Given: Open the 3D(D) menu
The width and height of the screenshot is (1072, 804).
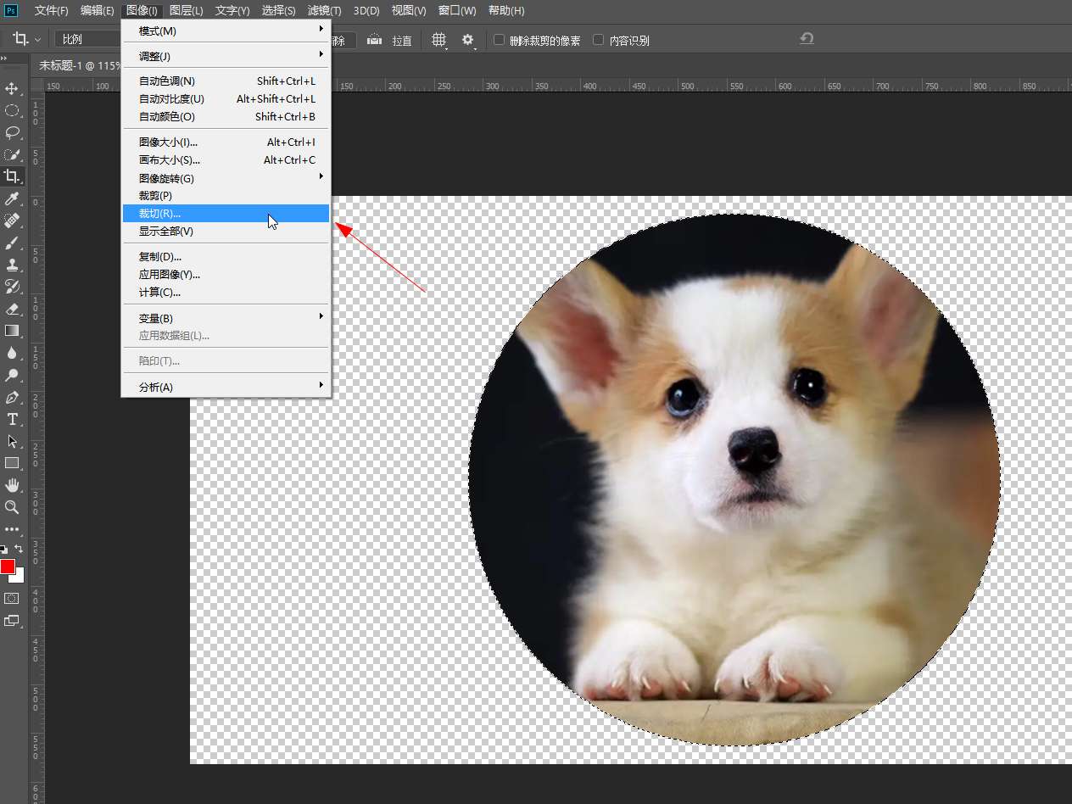Looking at the screenshot, I should point(366,10).
